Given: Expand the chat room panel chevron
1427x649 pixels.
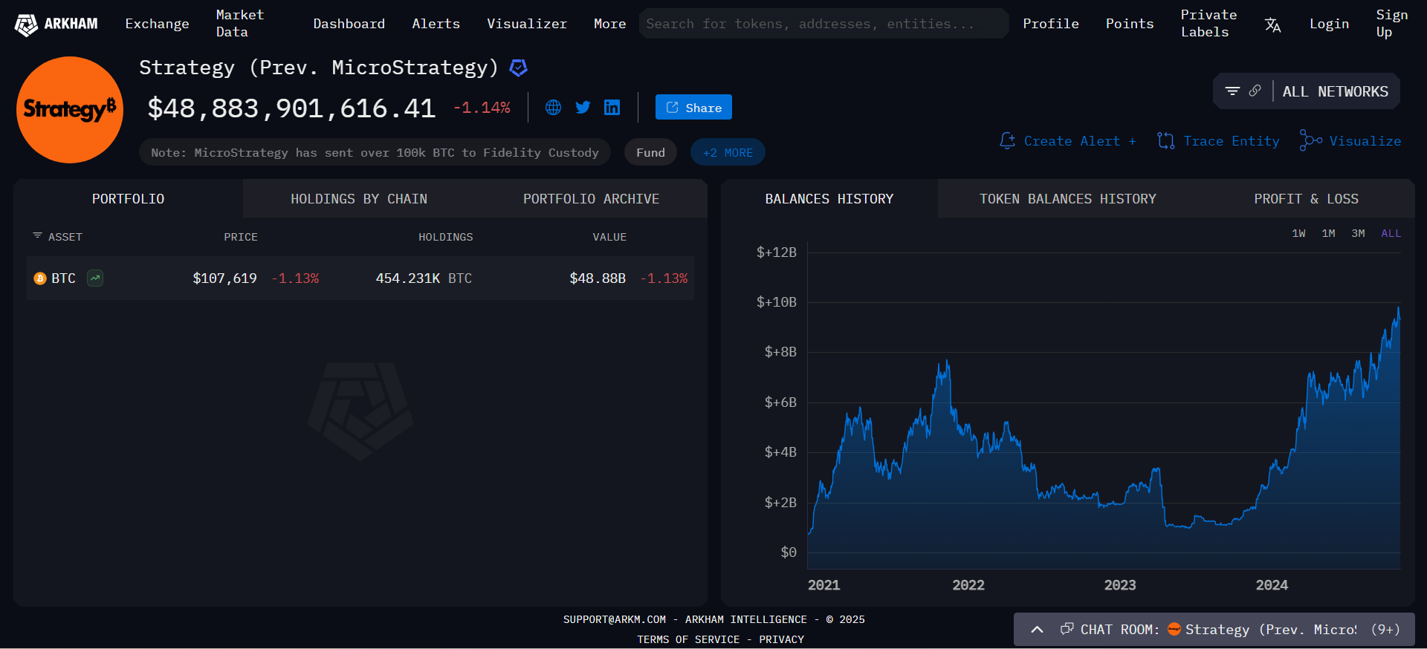Looking at the screenshot, I should tap(1037, 630).
